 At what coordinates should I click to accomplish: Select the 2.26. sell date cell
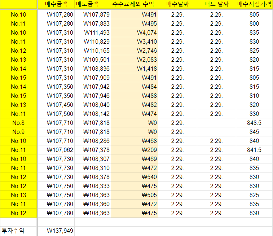point(216,51)
